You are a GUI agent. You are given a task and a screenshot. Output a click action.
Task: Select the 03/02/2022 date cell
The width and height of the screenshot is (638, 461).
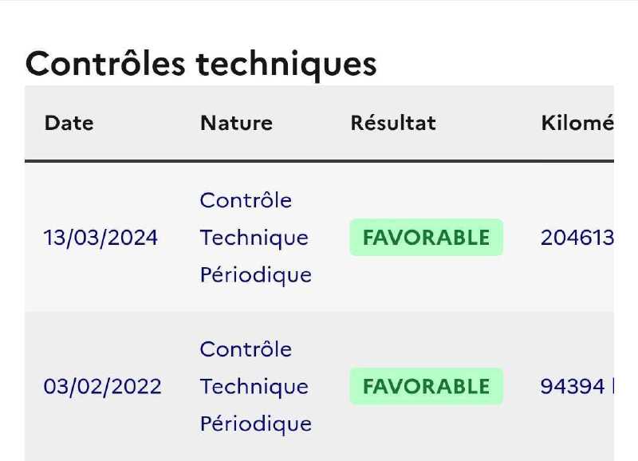click(102, 387)
